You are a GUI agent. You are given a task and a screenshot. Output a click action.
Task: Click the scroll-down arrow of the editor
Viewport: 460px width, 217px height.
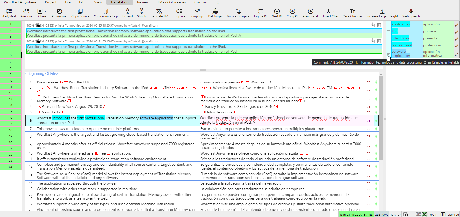(x=381, y=208)
